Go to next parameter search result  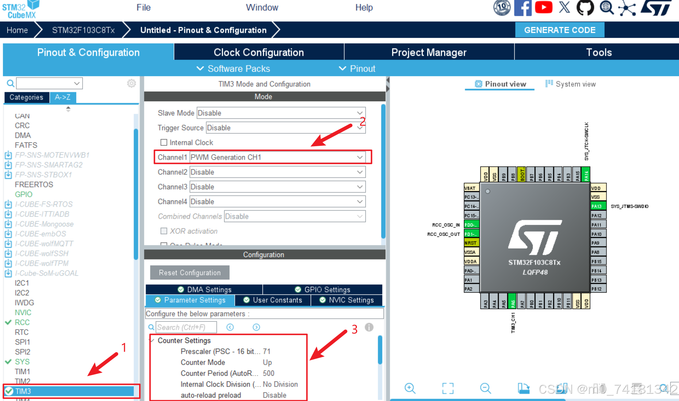256,327
